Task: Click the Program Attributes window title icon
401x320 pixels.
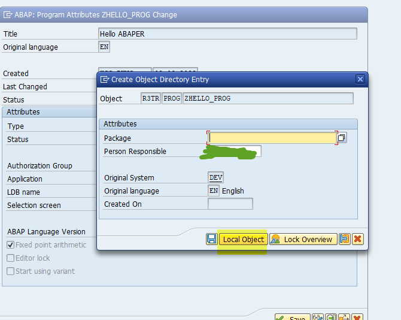Action: [x=8, y=15]
